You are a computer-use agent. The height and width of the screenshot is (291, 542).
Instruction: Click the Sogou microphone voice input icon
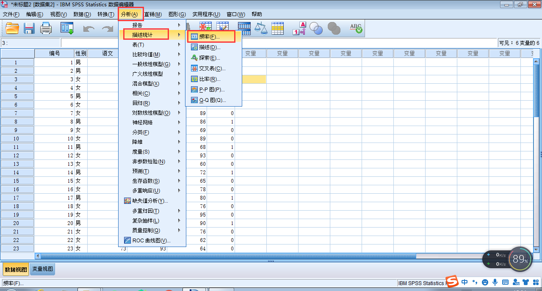click(495, 282)
